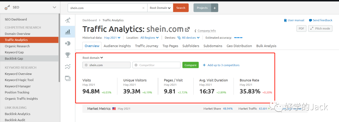Image resolution: width=339 pixels, height=122 pixels.
Task: Open the scatter graph icon in sidebar
Action: (x=68, y=67)
